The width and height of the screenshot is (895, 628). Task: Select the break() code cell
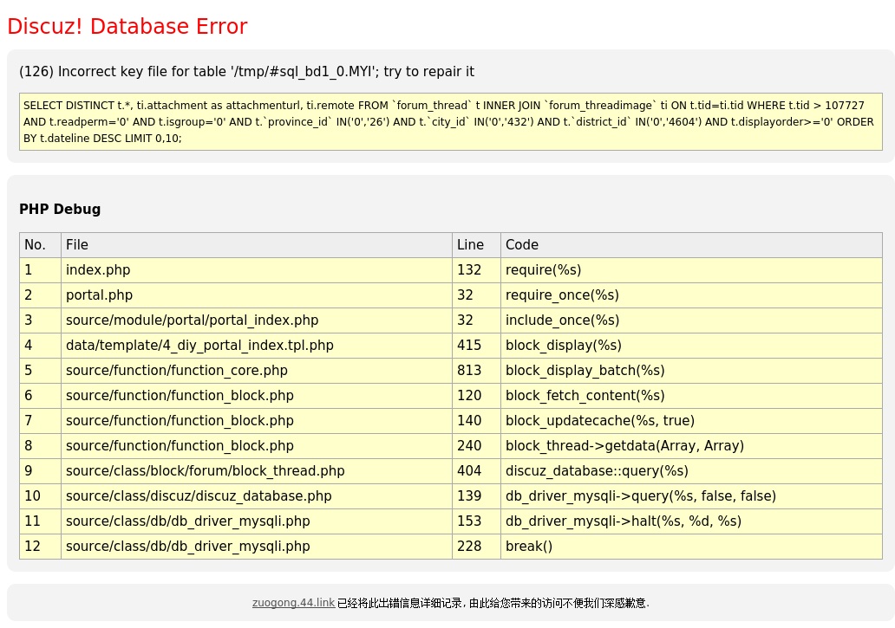[529, 547]
